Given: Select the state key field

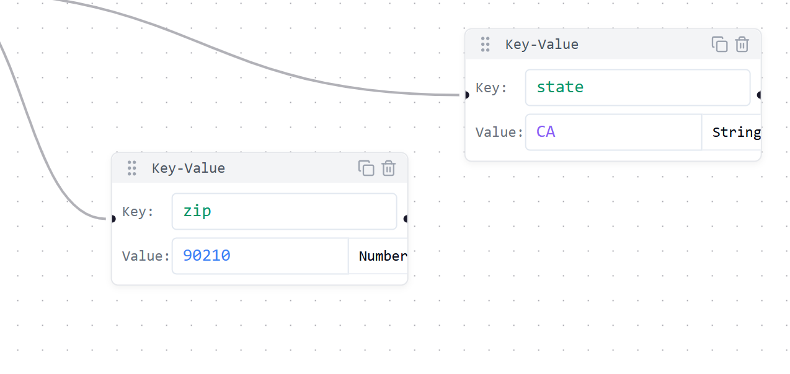Looking at the screenshot, I should tap(637, 87).
